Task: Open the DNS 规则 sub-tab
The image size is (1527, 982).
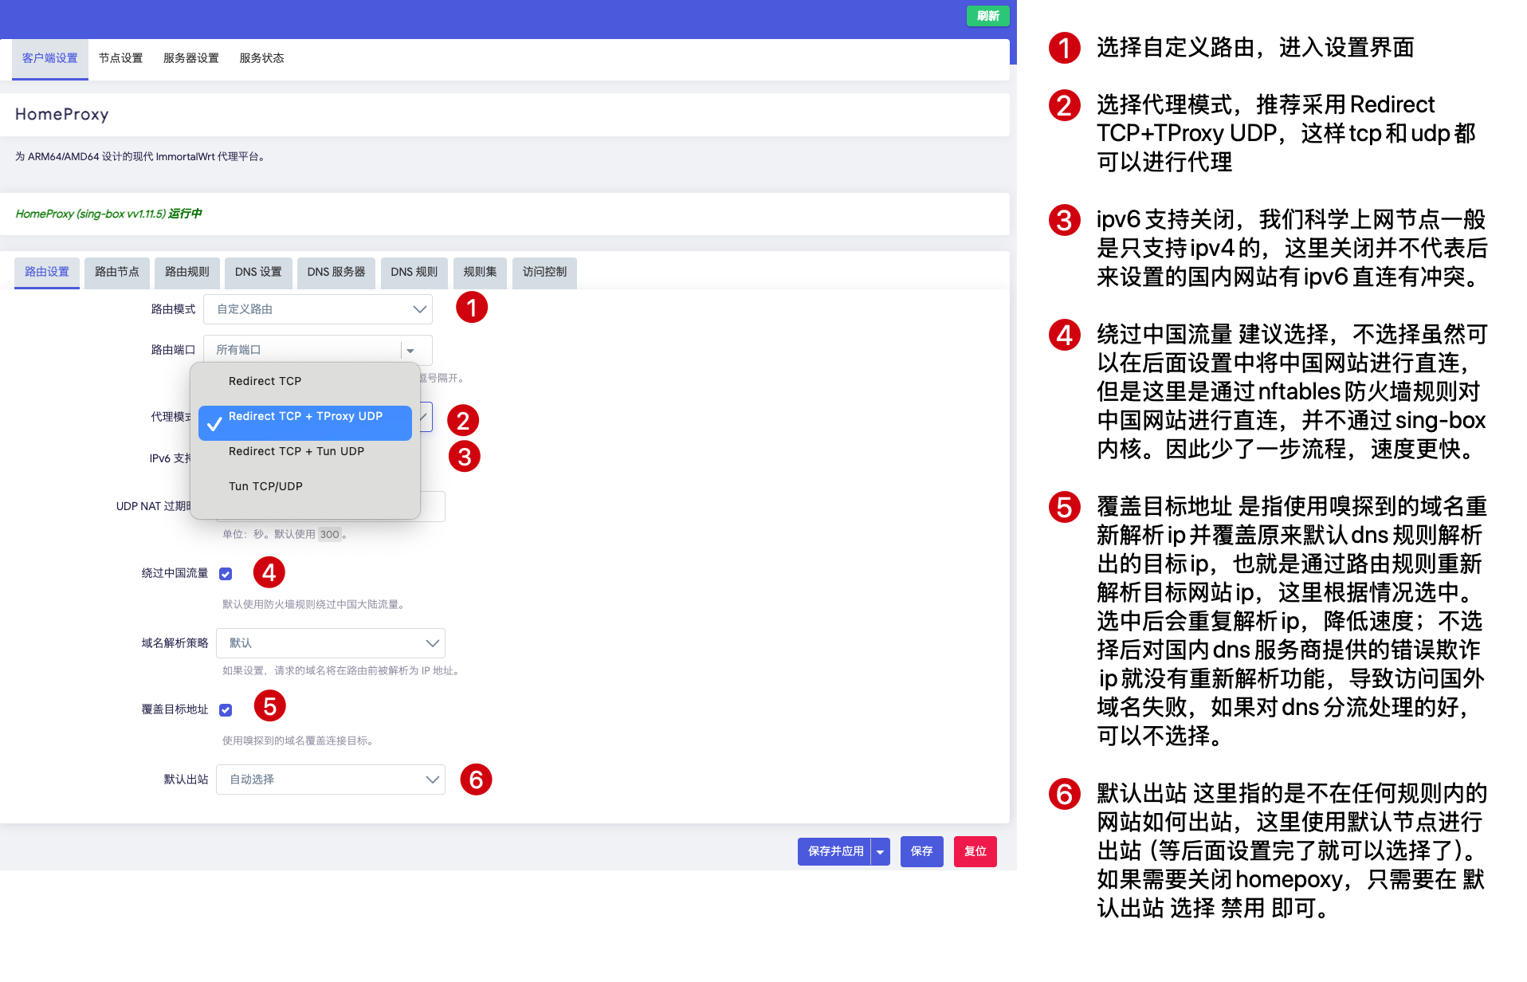Action: (x=414, y=272)
